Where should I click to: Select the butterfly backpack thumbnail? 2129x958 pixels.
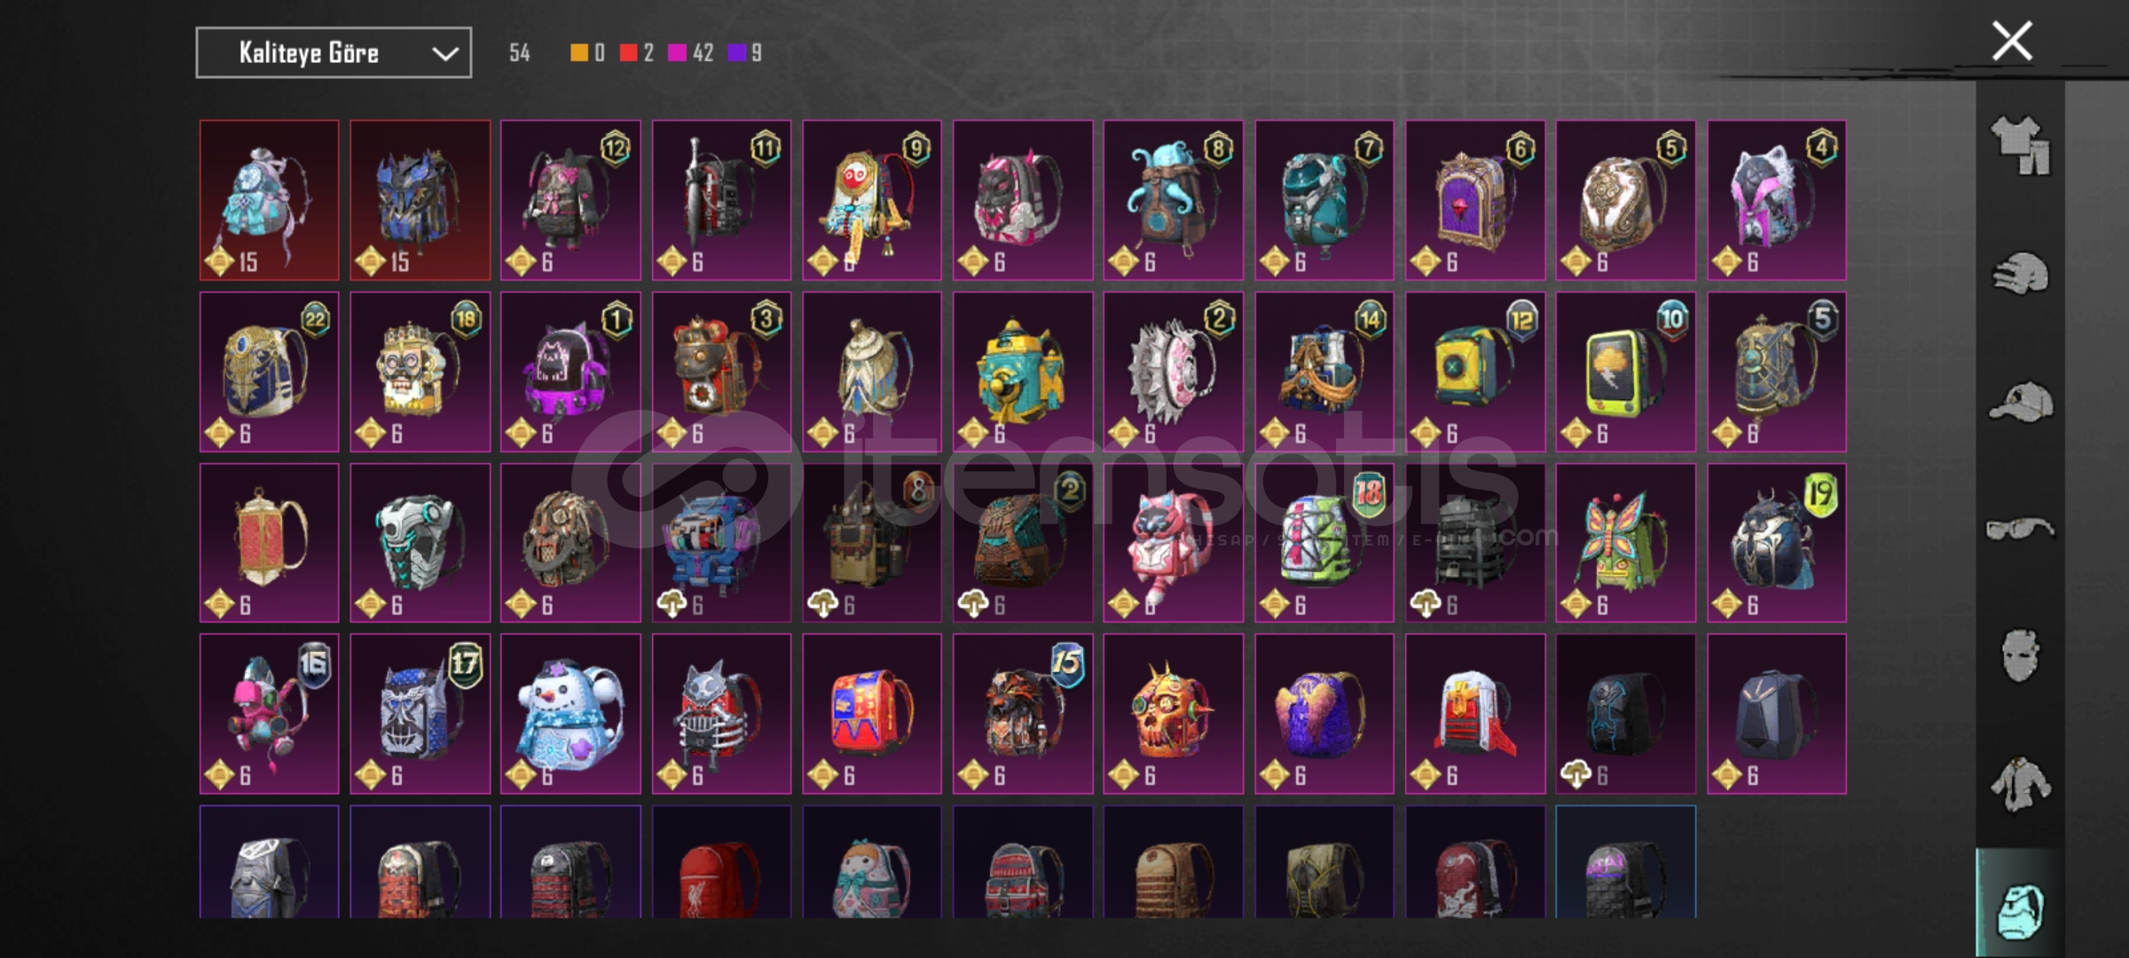[1625, 543]
